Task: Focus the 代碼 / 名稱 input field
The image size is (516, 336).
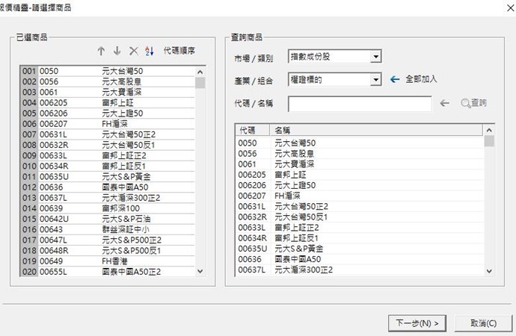Action: pos(359,104)
